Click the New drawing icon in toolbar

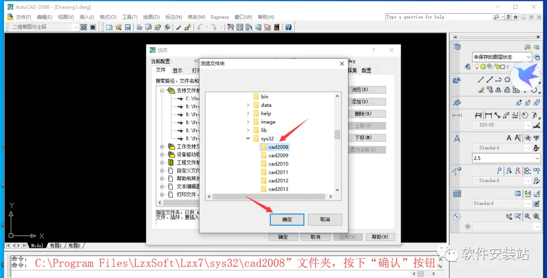point(109,27)
